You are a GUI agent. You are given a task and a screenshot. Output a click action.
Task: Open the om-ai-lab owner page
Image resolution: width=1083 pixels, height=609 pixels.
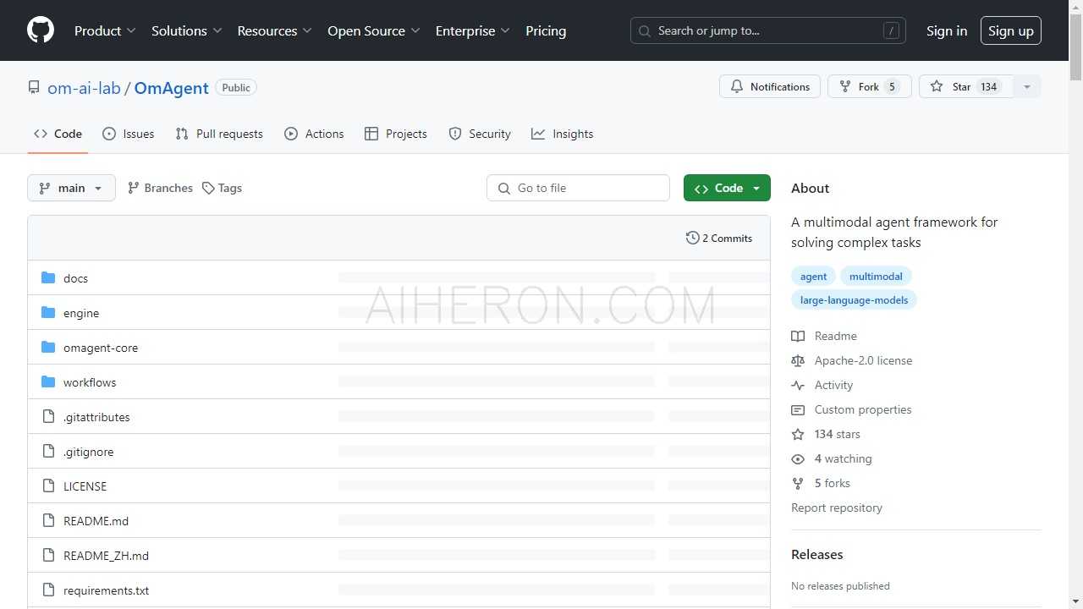pyautogui.click(x=84, y=88)
